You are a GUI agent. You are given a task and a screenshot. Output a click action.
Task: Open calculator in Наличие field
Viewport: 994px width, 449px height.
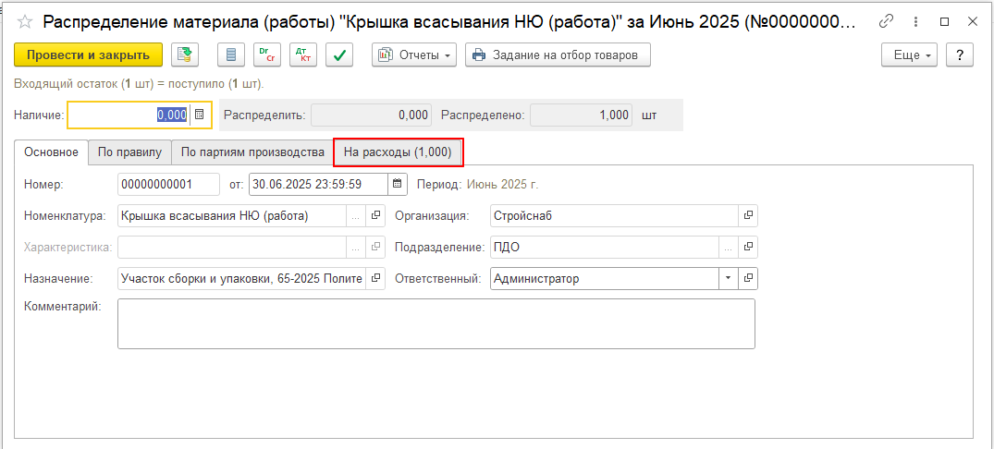197,115
